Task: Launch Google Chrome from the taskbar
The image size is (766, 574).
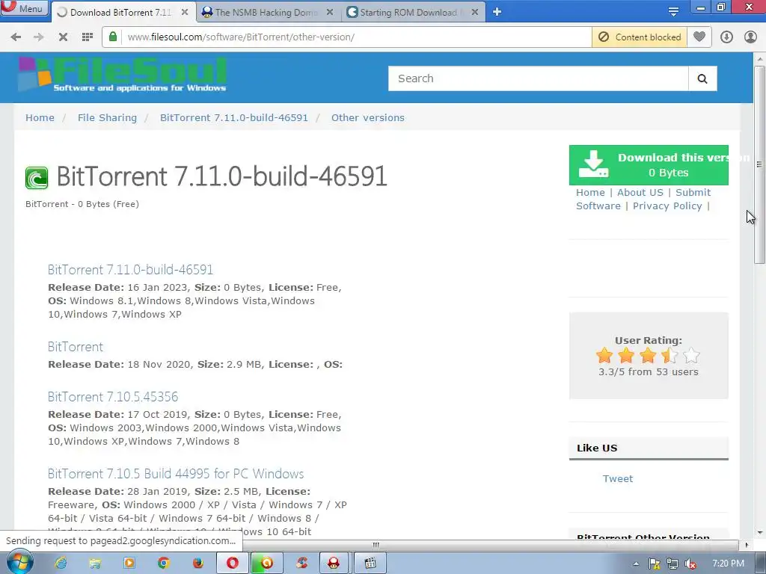Action: pyautogui.click(x=164, y=564)
